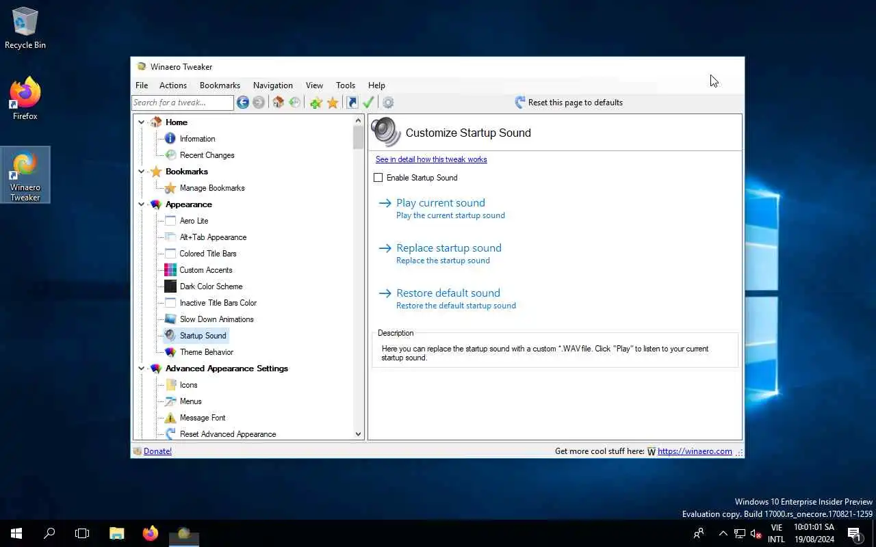Image resolution: width=876 pixels, height=547 pixels.
Task: Click the Custom Accents colorful icon
Action: tap(170, 270)
